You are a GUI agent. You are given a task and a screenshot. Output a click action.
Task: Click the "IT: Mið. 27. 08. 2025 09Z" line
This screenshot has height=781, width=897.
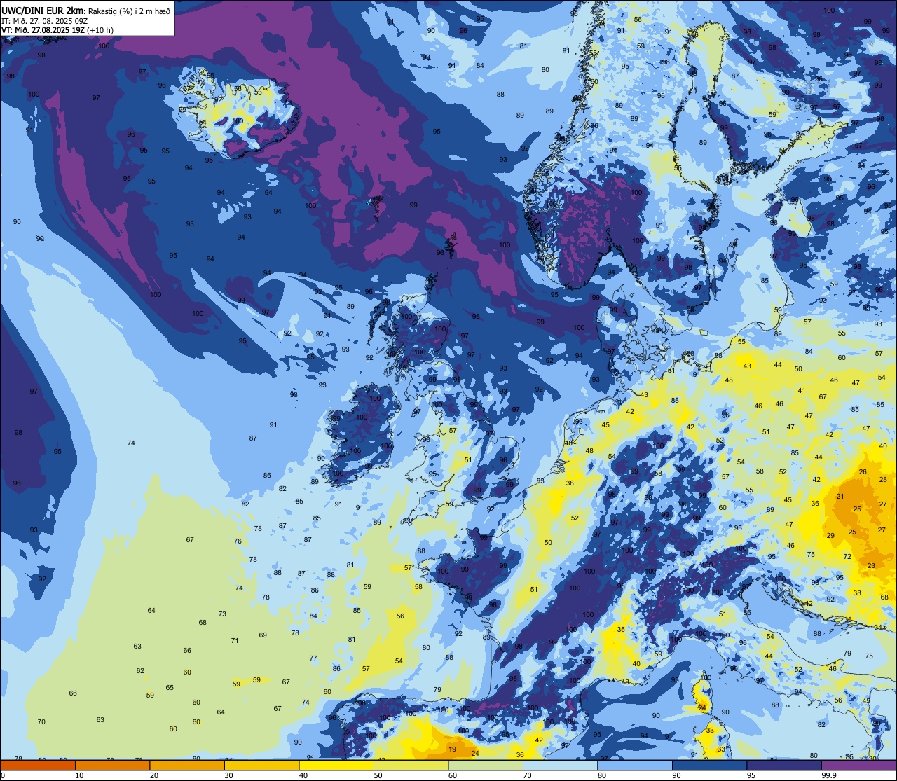44,20
